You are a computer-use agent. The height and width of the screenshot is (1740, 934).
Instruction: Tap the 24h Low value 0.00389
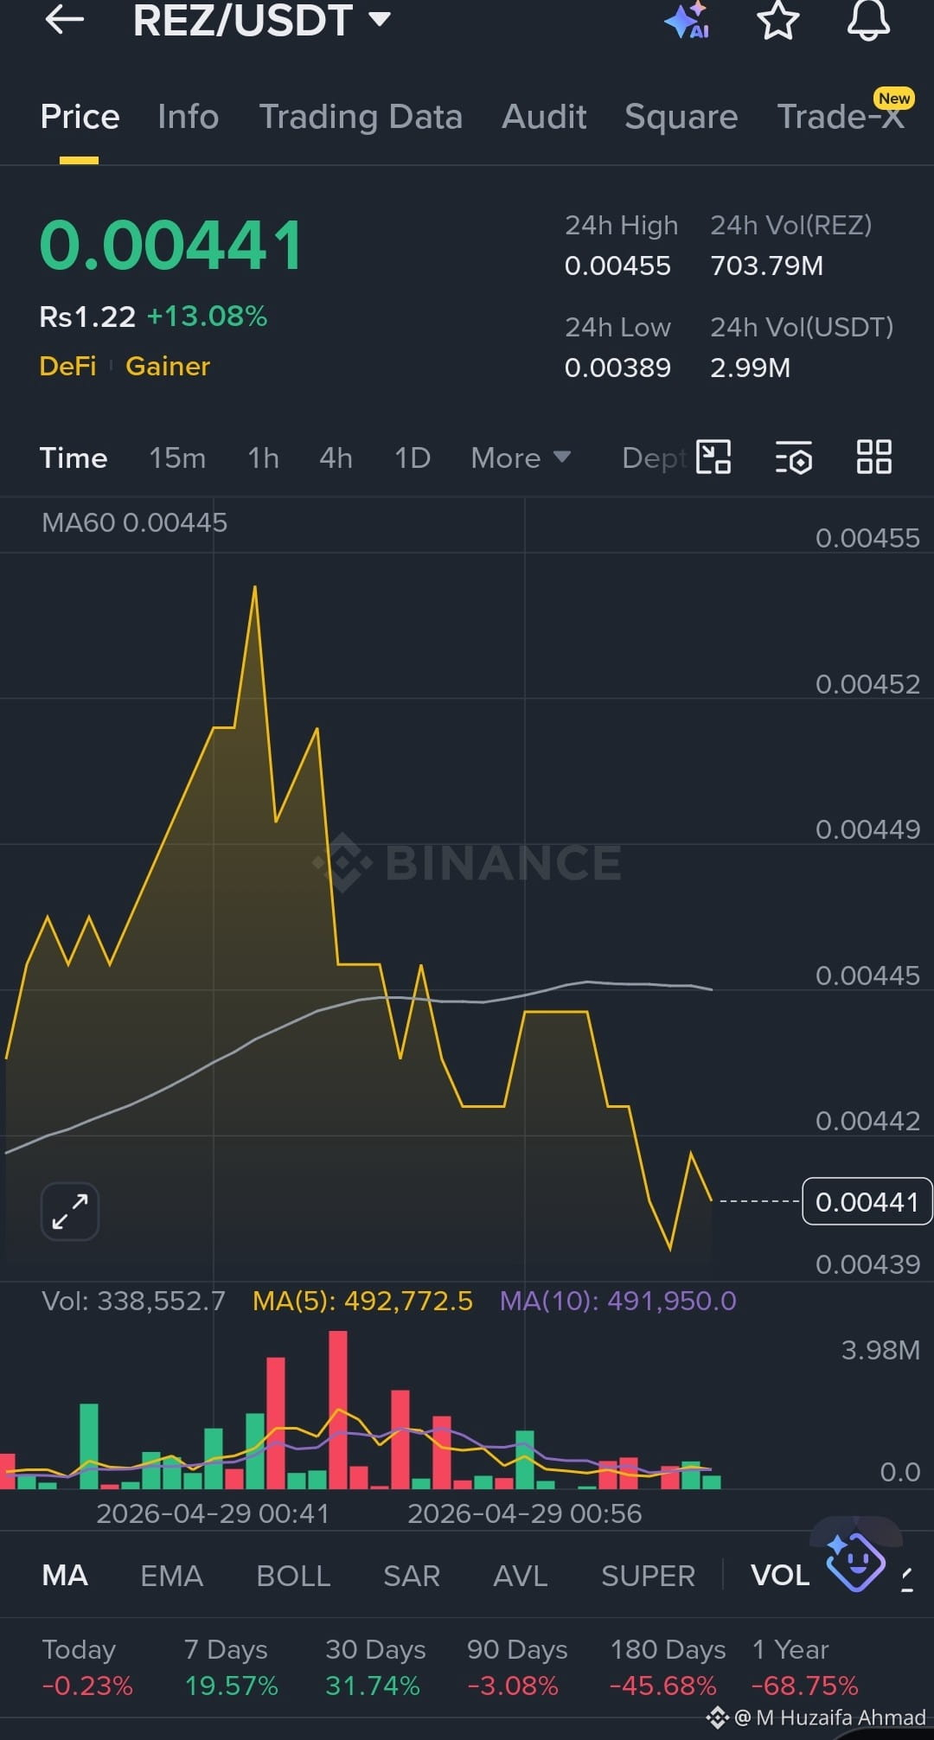pos(617,368)
